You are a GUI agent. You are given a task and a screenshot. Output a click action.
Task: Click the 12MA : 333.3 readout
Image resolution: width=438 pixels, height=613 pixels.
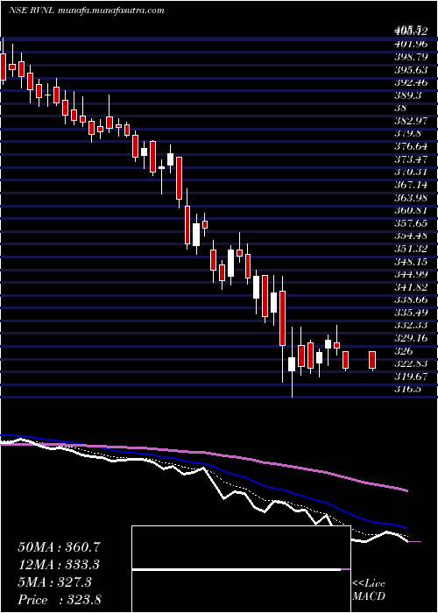(59, 564)
